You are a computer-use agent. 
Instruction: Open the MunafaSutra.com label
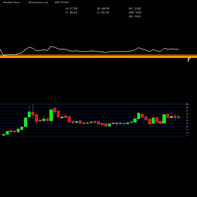tap(38, 2)
